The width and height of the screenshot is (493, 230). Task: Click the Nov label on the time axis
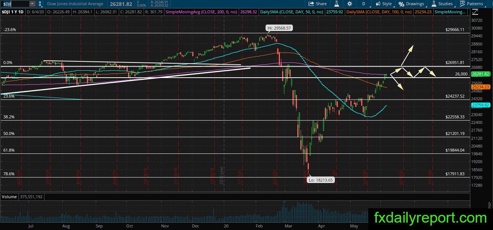coord(165,226)
